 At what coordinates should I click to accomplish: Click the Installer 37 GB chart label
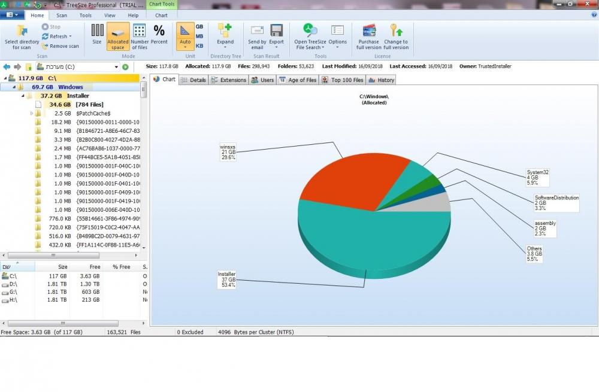tap(226, 279)
